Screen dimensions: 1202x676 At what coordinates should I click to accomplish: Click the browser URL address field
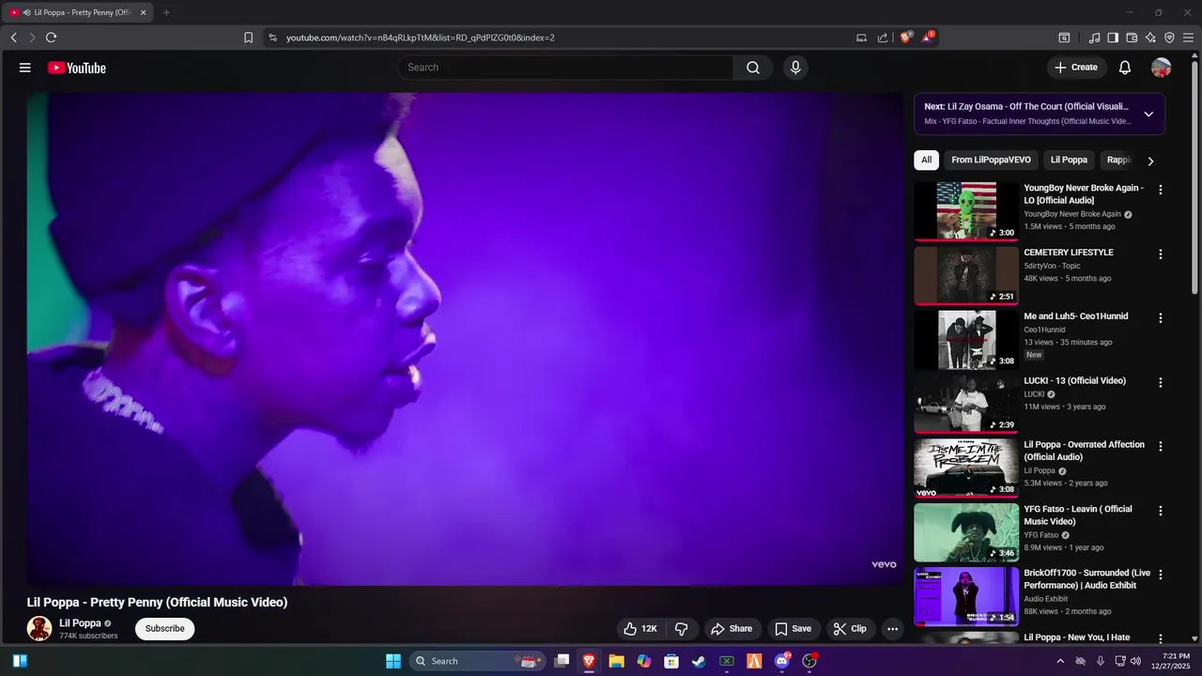click(x=563, y=38)
